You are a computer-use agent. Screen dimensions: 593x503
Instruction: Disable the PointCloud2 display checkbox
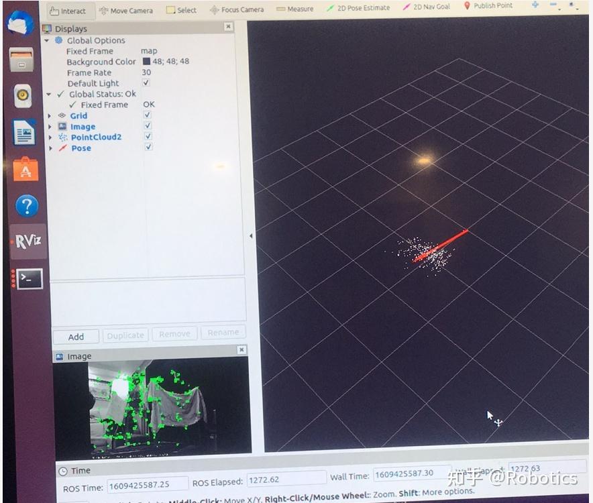point(148,136)
